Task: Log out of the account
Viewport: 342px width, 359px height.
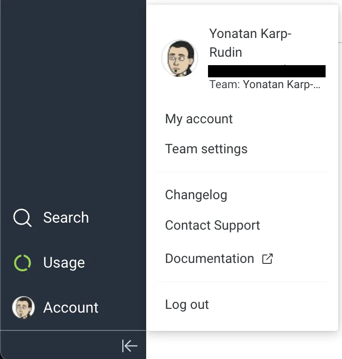Action: click(187, 305)
